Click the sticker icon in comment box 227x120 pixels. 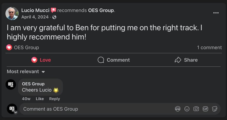[x=215, y=109]
